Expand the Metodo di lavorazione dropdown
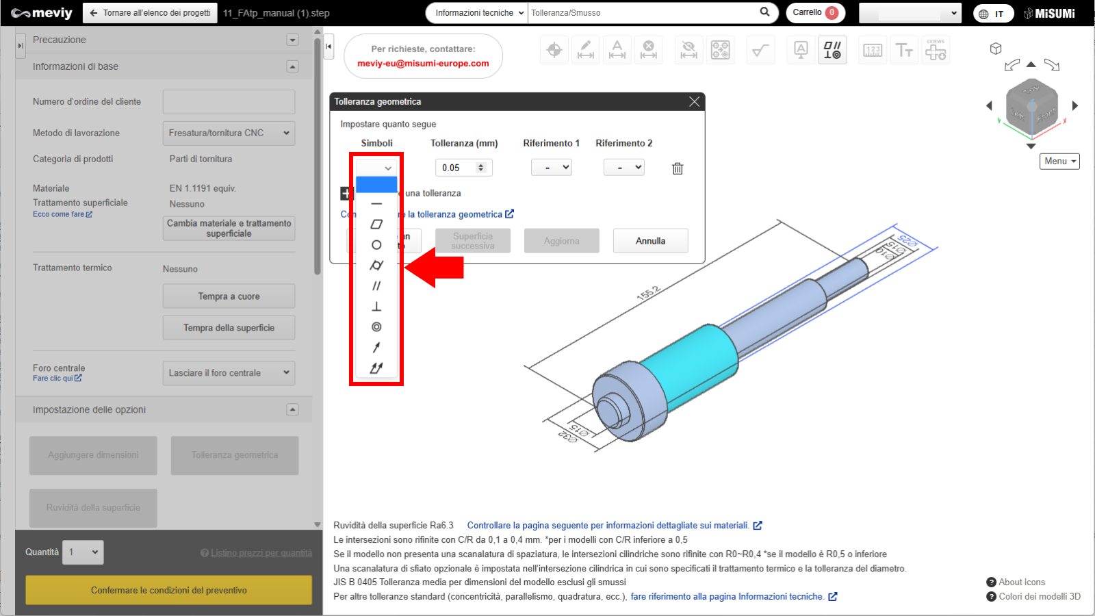This screenshot has width=1095, height=616. coord(229,133)
